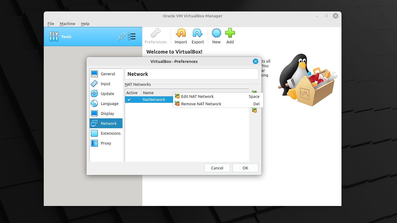397x223 pixels.
Task: Click the pin icon in Tools row
Action: point(122,37)
